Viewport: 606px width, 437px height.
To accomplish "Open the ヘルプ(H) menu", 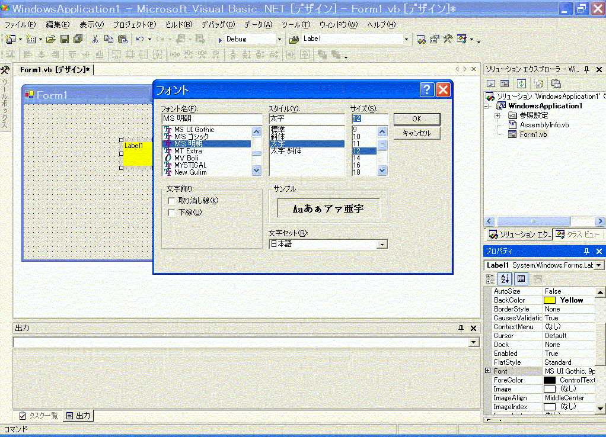I will pos(381,25).
